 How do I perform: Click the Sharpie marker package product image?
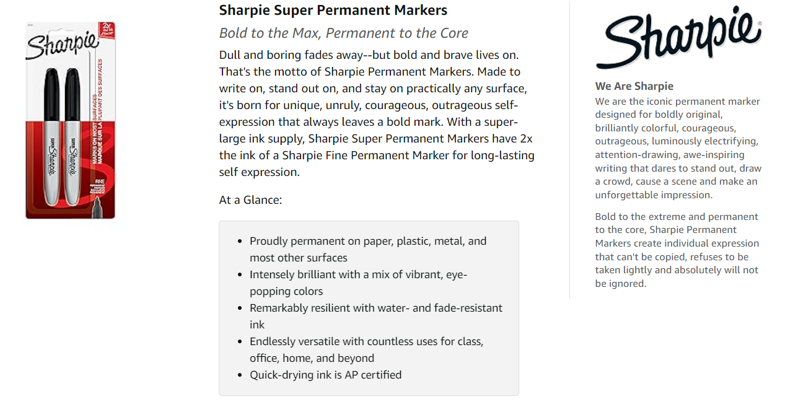tap(70, 120)
